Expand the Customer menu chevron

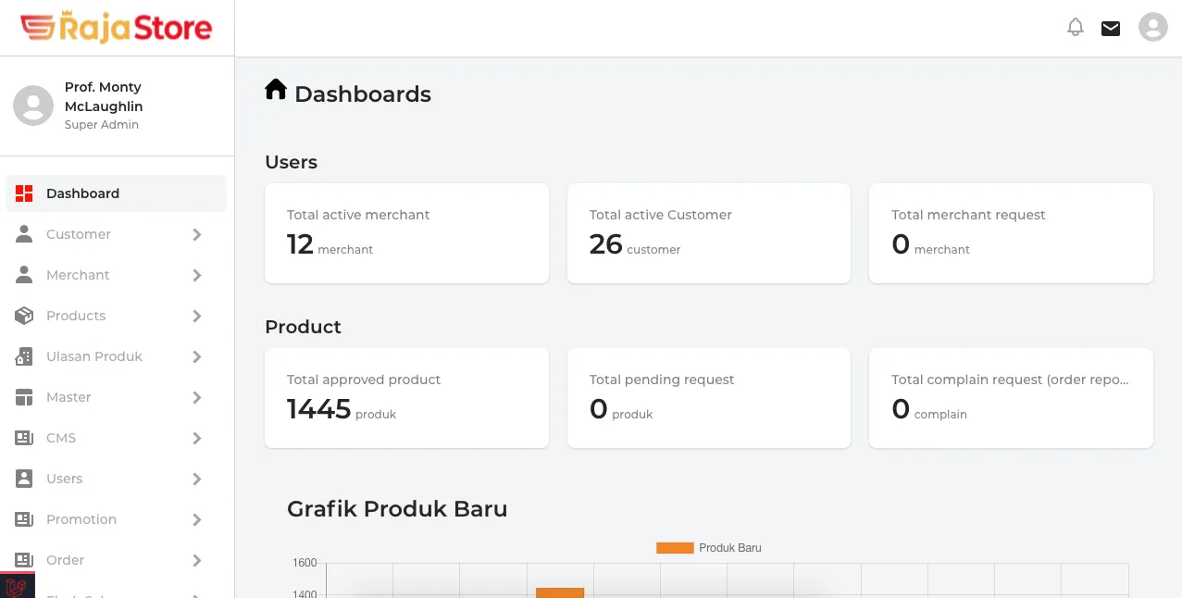[x=197, y=234]
